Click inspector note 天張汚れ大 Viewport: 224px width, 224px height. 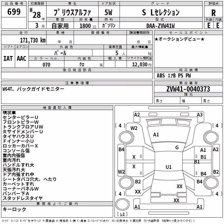coord(14,170)
